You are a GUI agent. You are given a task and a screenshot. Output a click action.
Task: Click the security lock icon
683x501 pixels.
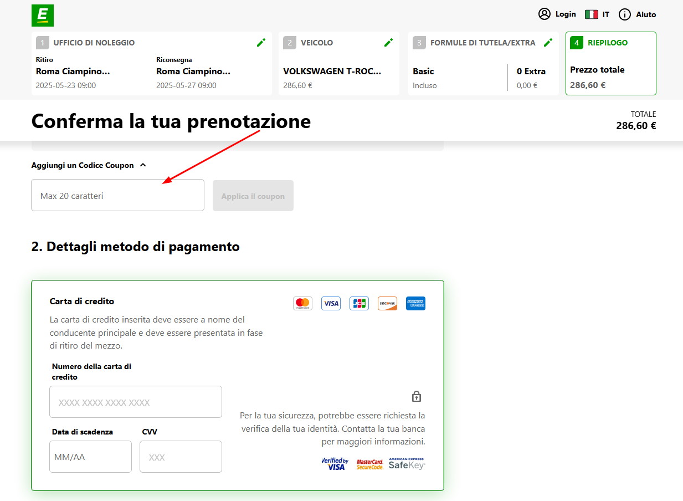point(416,396)
